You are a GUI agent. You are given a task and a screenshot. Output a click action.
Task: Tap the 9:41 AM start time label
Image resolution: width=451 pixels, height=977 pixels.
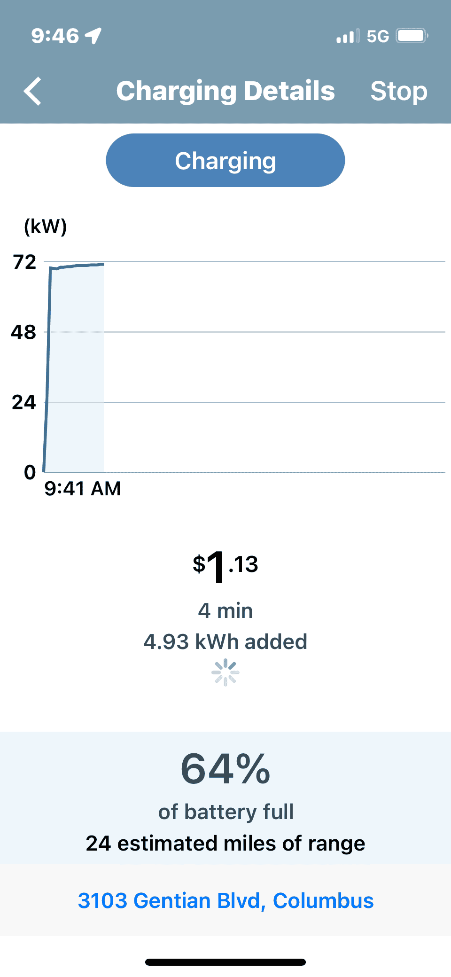pos(83,489)
